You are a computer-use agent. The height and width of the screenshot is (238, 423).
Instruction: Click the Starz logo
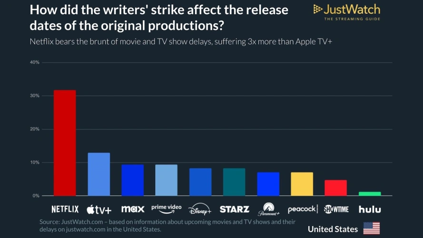pos(235,209)
